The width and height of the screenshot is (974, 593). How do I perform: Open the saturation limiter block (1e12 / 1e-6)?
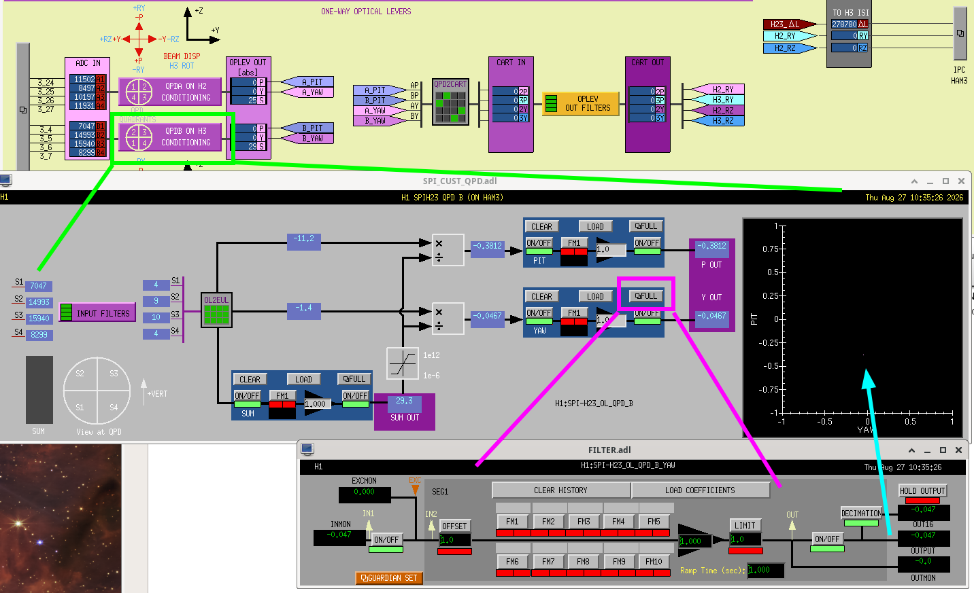[x=403, y=363]
